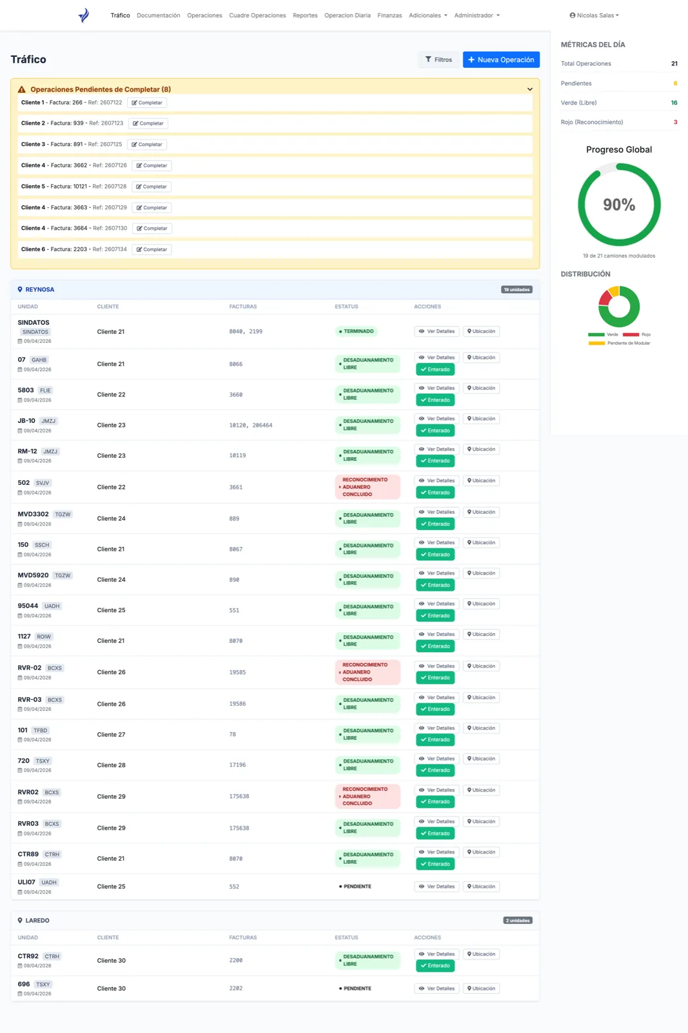
Task: Click the Verde legend color swatch
Action: tap(596, 334)
